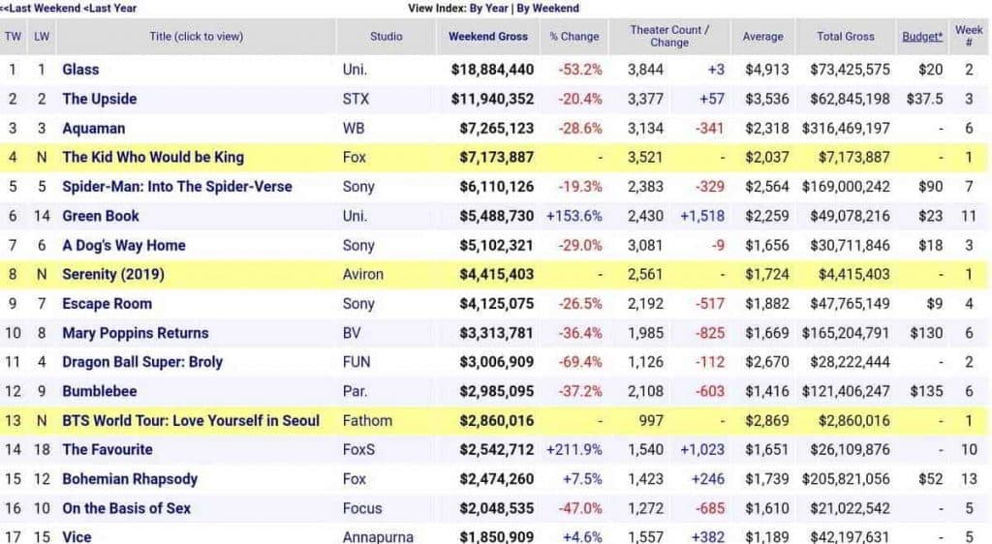Viewport: 992px width, 544px height.
Task: Open A Dog's Way Home page
Action: coord(123,245)
